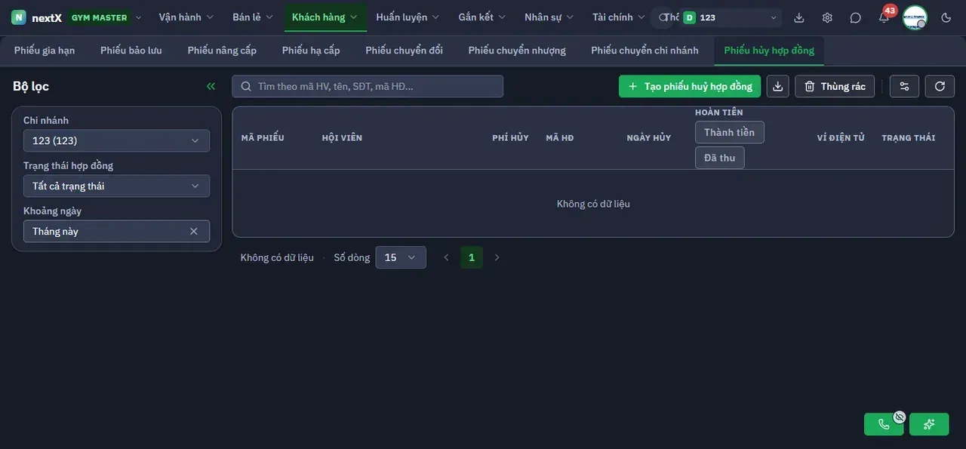Open settings via the gear icon

827,17
